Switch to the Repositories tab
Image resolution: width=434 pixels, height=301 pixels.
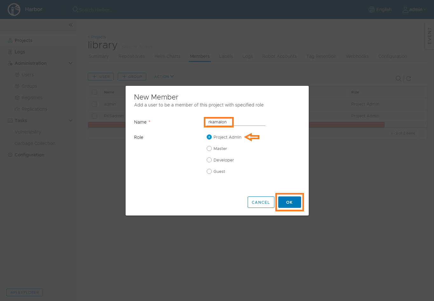point(131,56)
